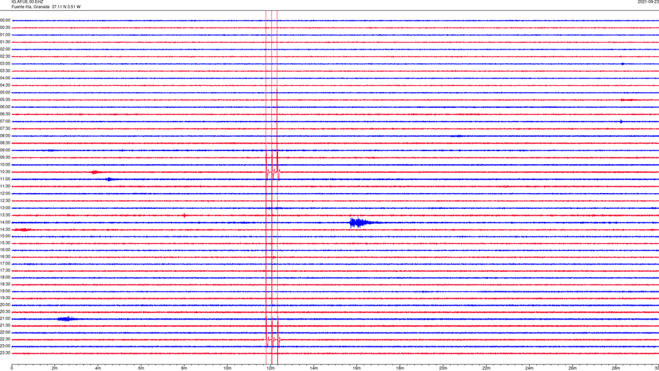Click the 12m tick label on time axis
The width and height of the screenshot is (659, 371).
coord(270,368)
